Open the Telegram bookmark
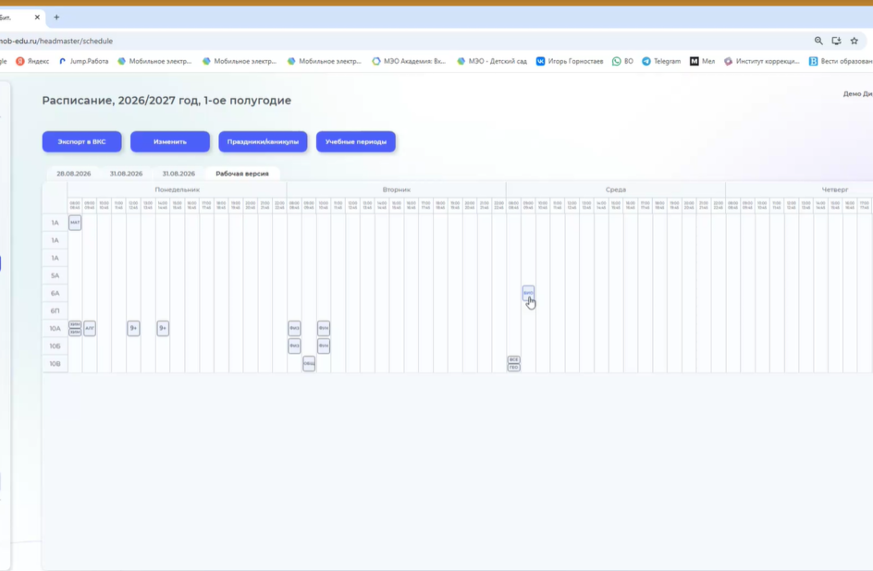Viewport: 873px width, 571px height. [x=661, y=61]
